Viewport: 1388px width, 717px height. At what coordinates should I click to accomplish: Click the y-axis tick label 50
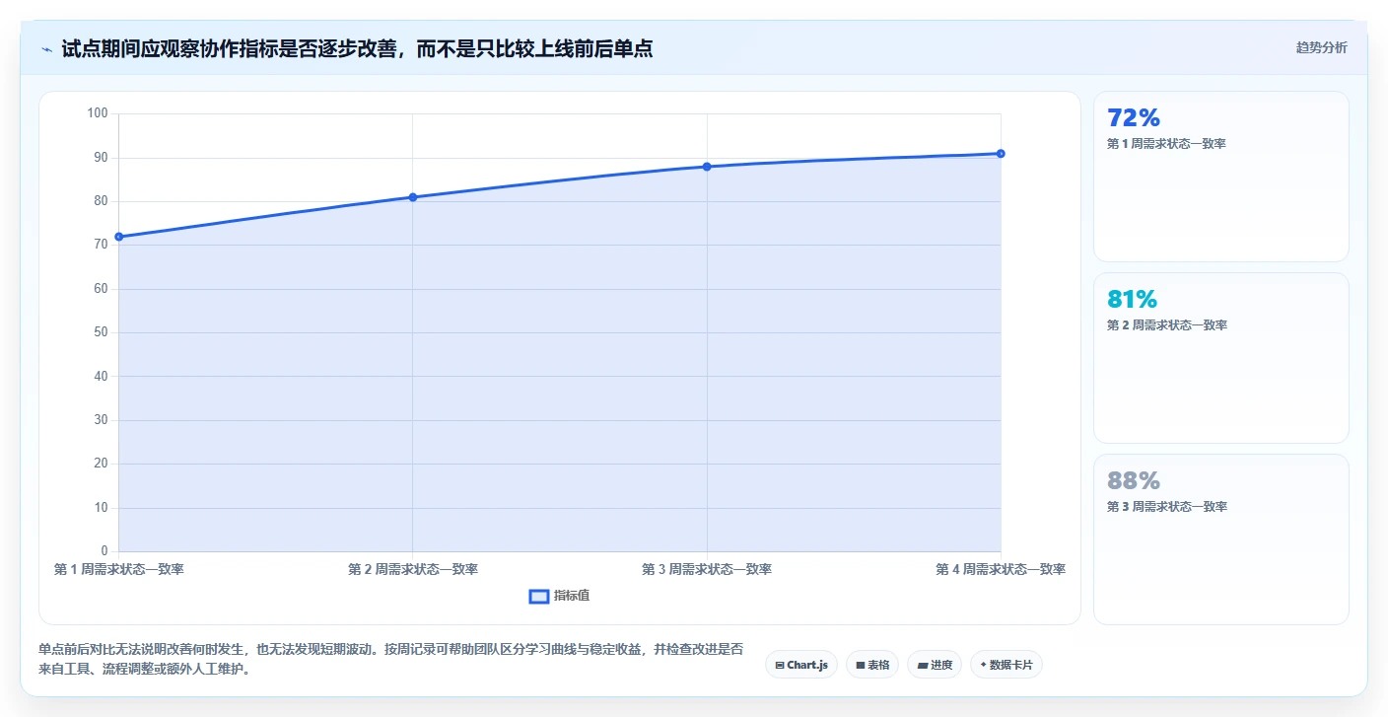[x=101, y=332]
